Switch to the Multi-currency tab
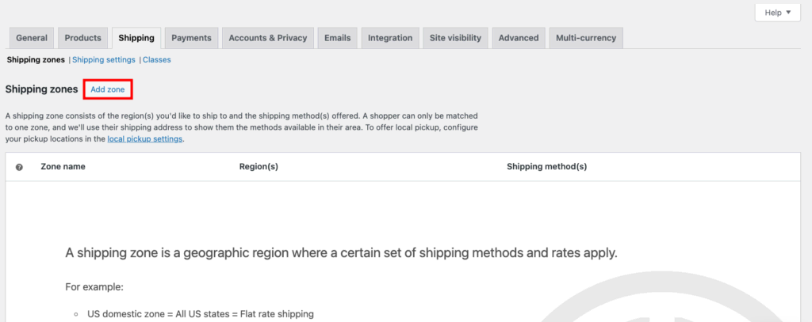Image resolution: width=812 pixels, height=322 pixels. pyautogui.click(x=585, y=38)
